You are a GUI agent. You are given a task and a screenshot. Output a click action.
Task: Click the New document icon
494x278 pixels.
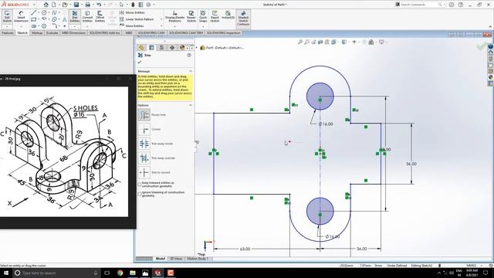pos(54,5)
